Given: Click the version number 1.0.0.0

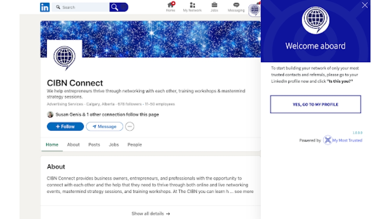Looking at the screenshot, I should click(x=357, y=133).
